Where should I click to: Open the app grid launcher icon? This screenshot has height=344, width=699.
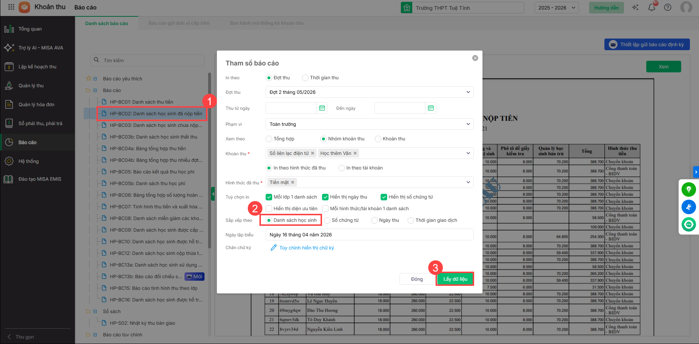11,7
